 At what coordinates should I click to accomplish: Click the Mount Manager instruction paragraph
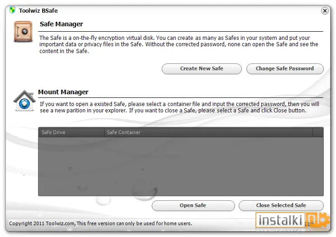click(179, 107)
